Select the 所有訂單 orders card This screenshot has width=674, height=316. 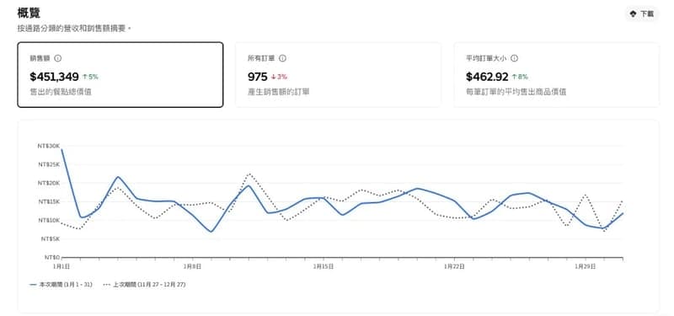339,75
